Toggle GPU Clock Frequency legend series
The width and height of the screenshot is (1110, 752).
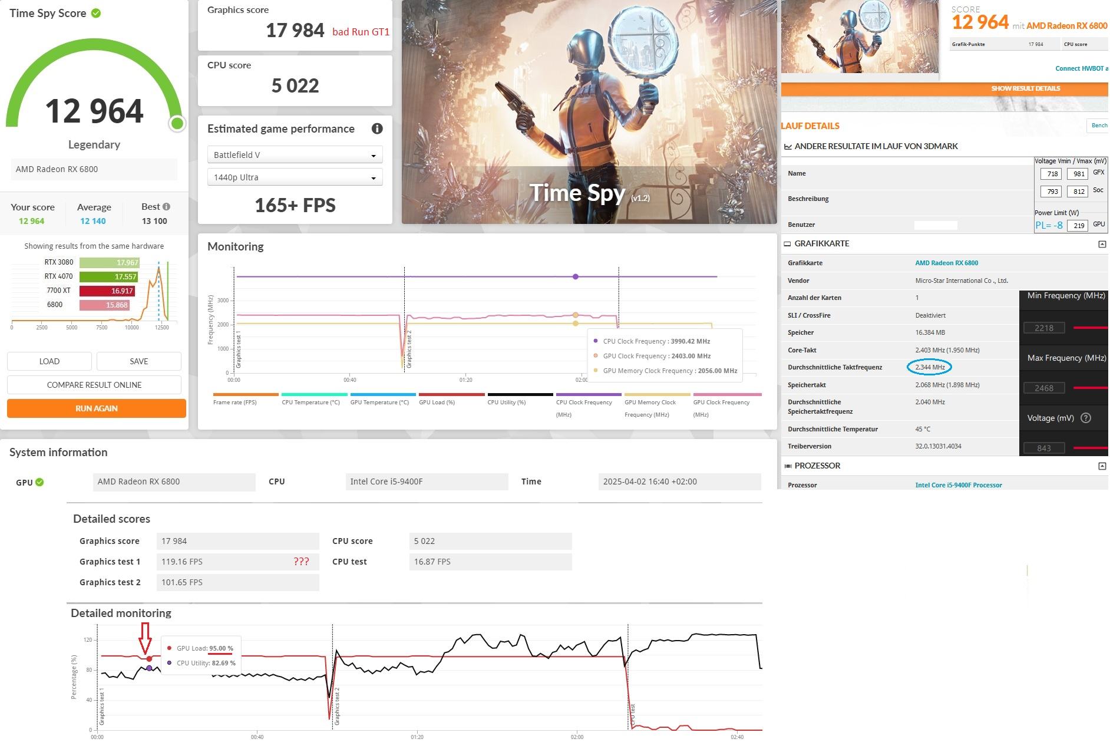[727, 405]
